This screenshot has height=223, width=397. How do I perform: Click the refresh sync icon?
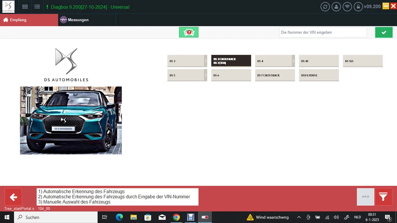point(325,7)
